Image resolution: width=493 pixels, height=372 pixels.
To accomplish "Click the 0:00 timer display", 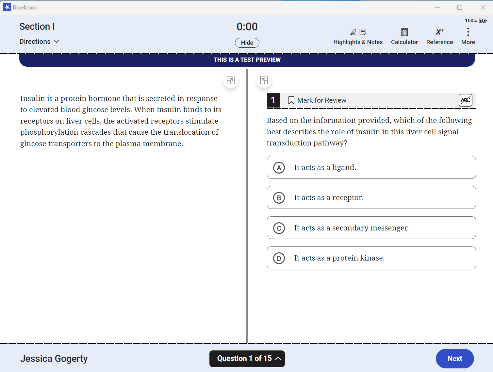I will tap(247, 27).
